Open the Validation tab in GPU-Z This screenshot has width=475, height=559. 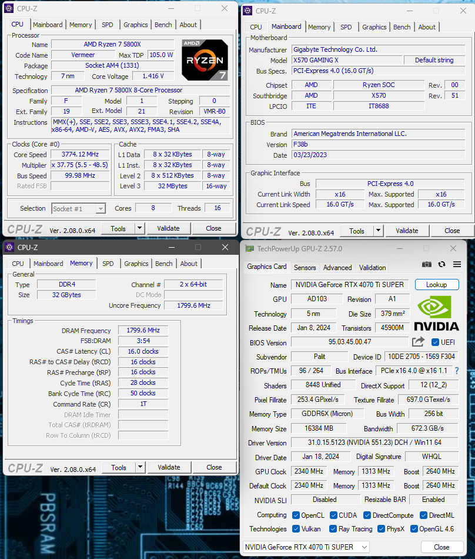point(372,267)
